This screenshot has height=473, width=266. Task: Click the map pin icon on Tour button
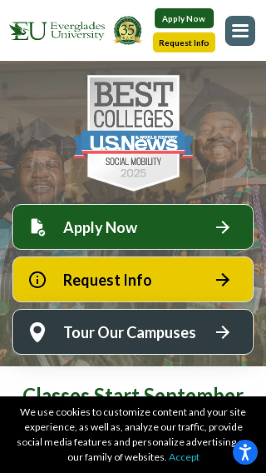click(x=37, y=332)
